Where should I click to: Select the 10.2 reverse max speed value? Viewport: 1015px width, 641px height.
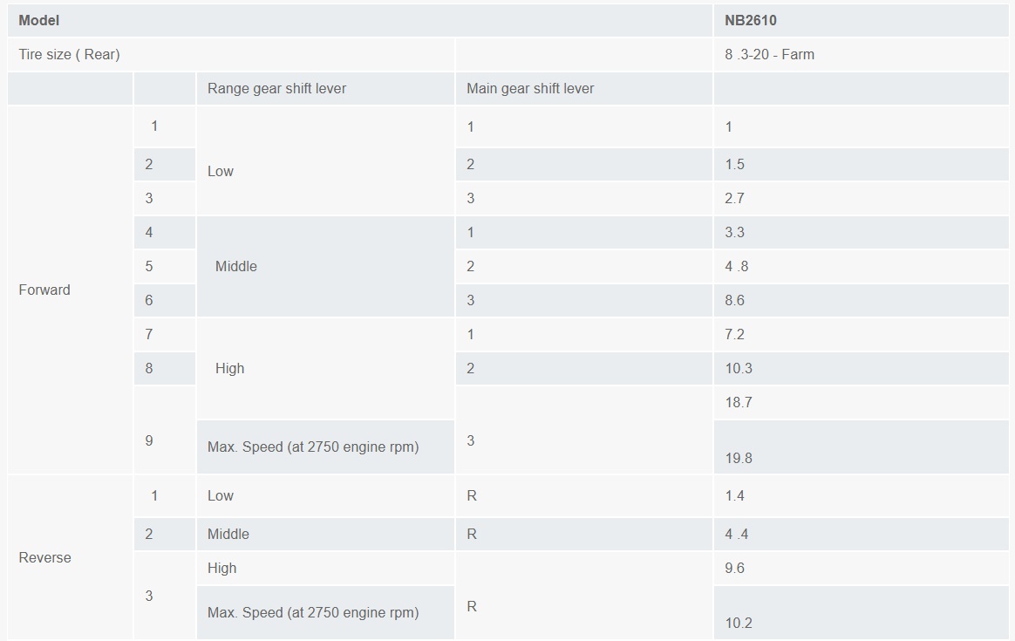[x=738, y=623]
